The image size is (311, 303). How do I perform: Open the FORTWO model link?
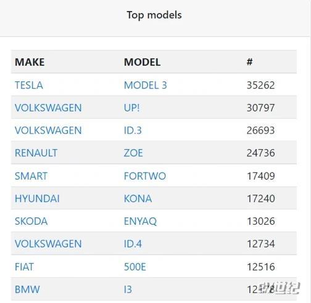[145, 176]
